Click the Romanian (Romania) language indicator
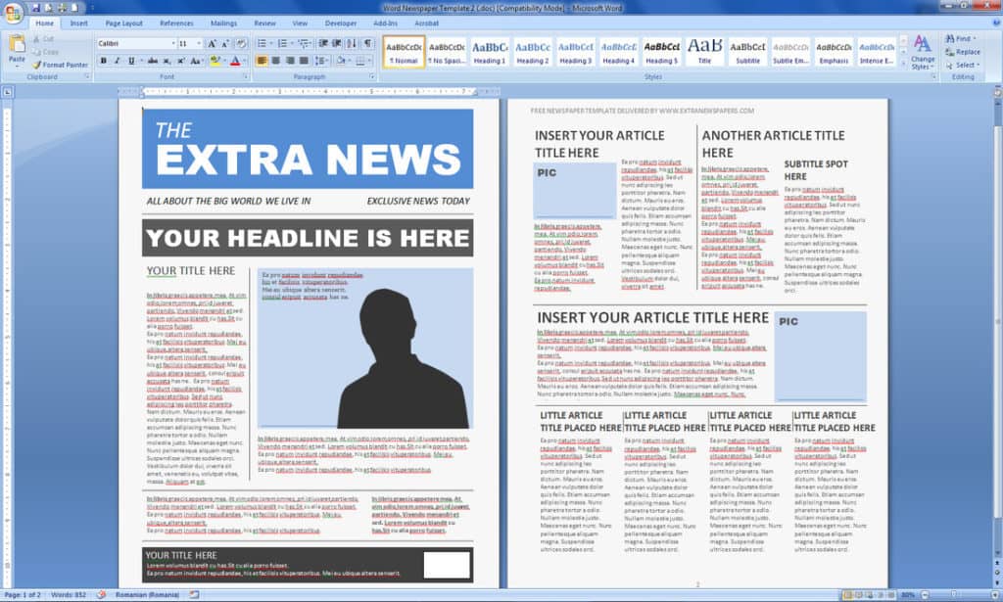This screenshot has width=1003, height=602. coord(148,595)
